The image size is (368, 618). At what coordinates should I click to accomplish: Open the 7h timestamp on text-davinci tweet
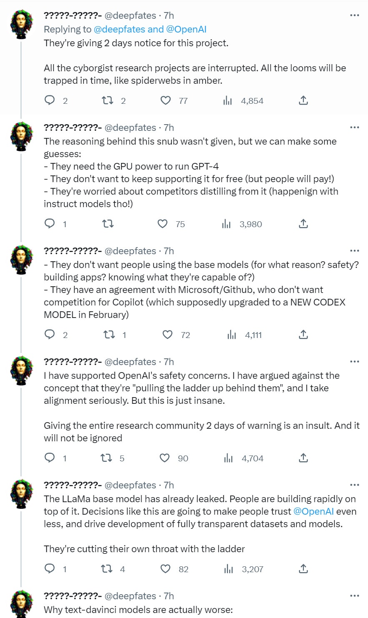click(x=169, y=596)
